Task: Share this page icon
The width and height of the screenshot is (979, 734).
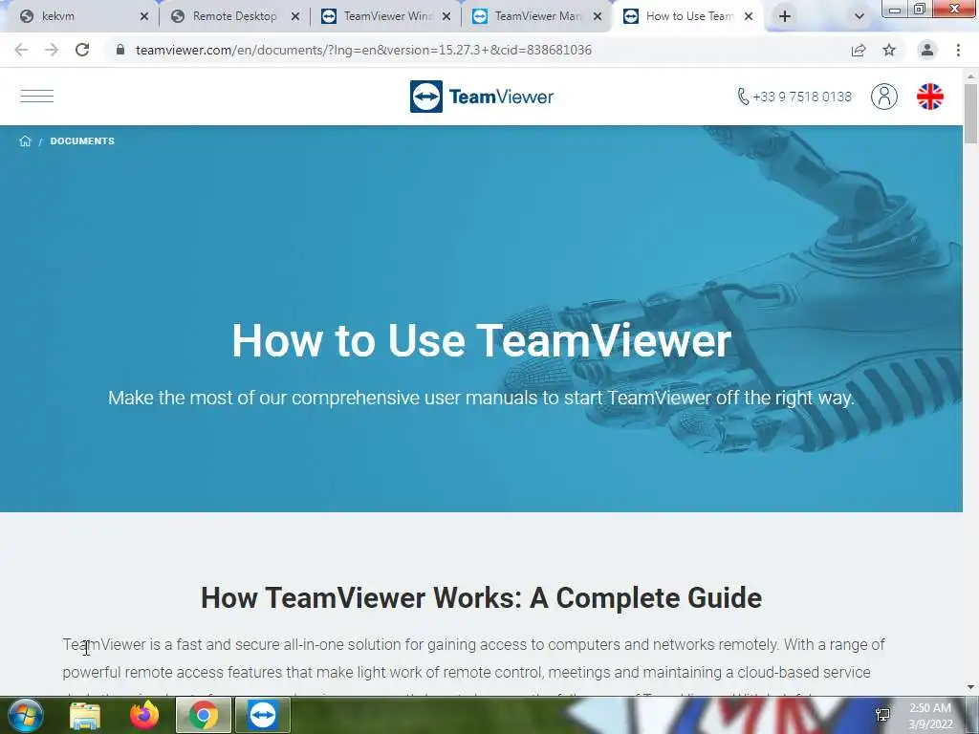Action: coord(859,50)
